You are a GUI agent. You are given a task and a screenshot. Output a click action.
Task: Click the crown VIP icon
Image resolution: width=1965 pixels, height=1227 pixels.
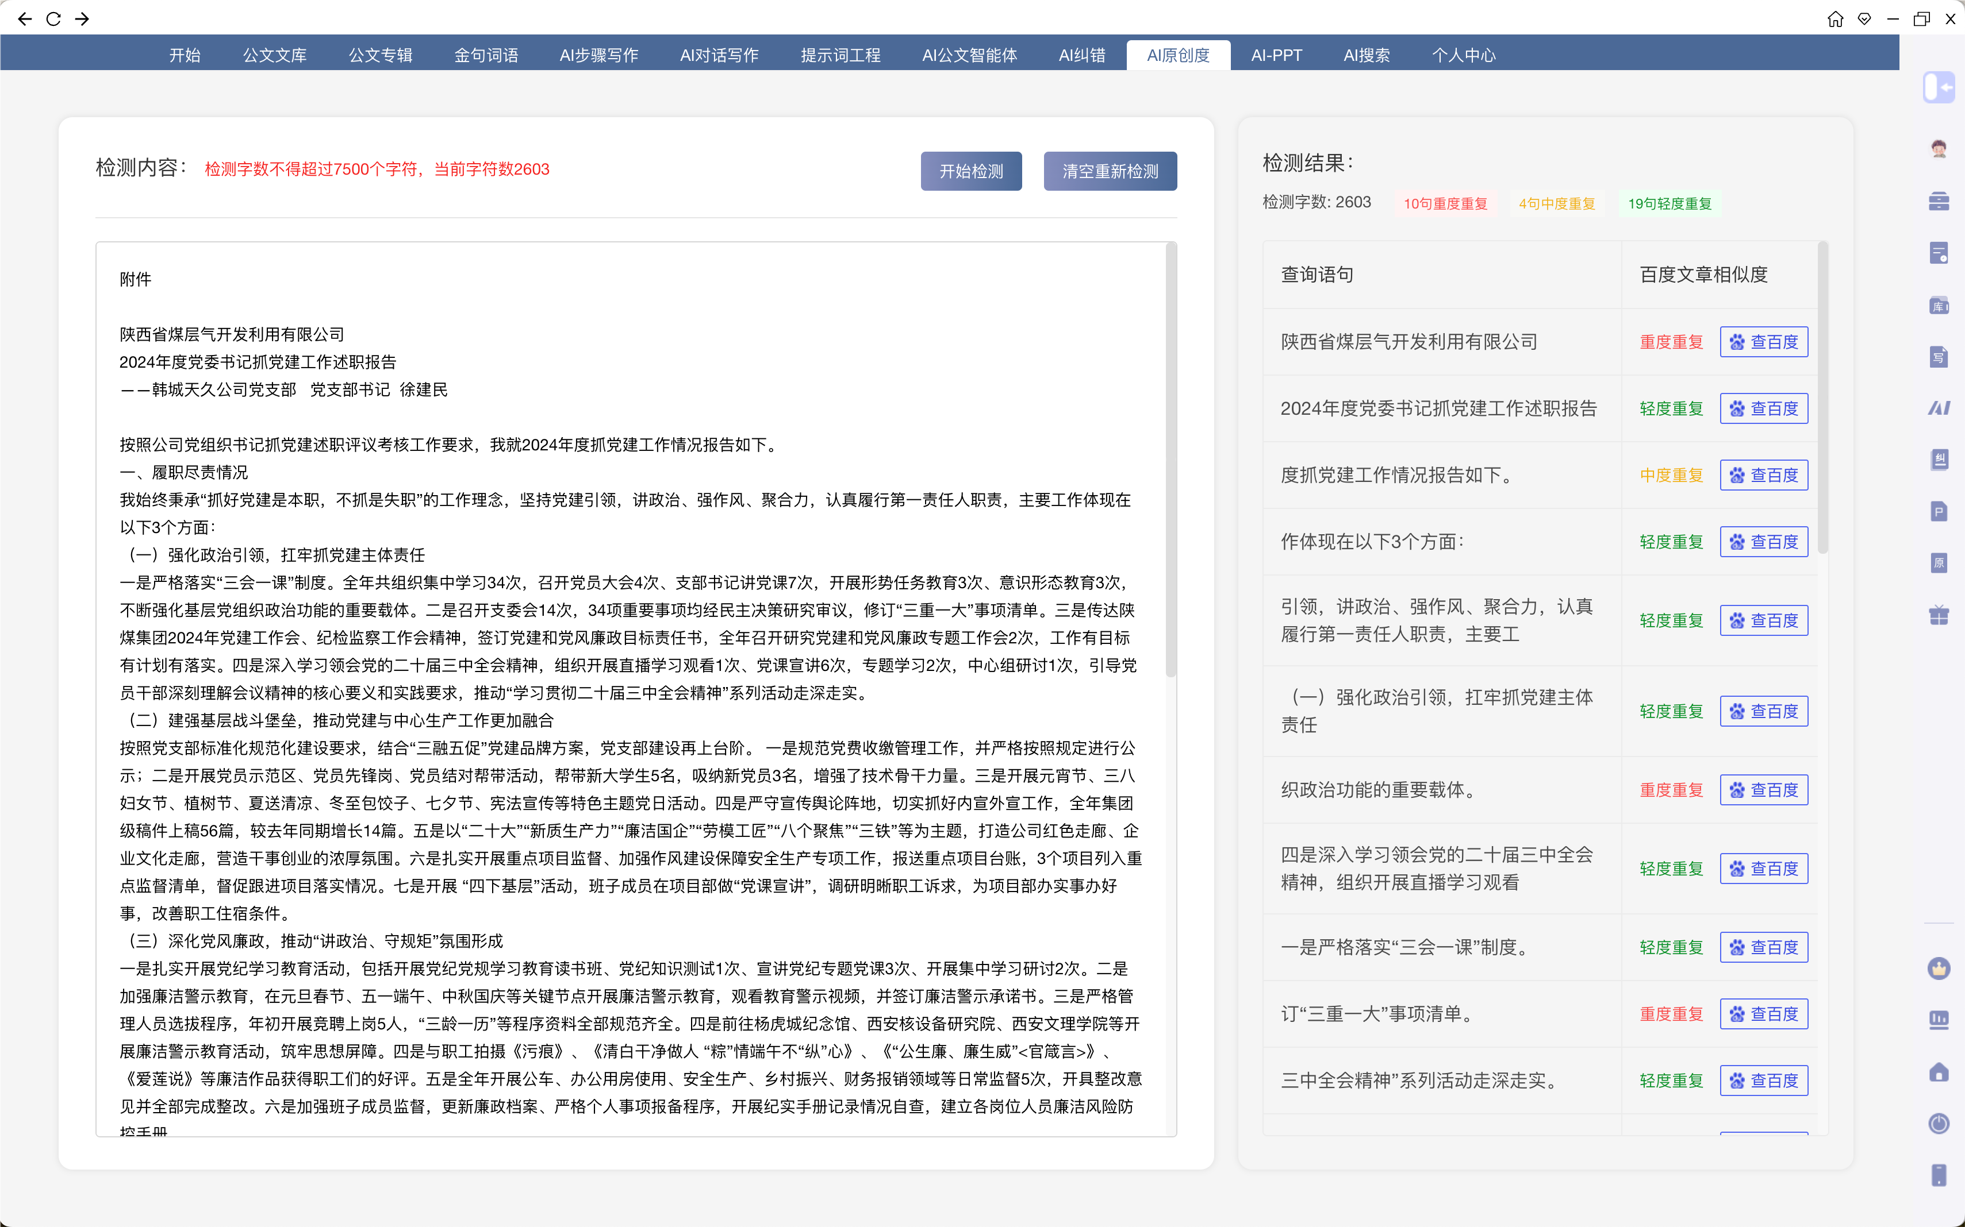pyautogui.click(x=1938, y=968)
